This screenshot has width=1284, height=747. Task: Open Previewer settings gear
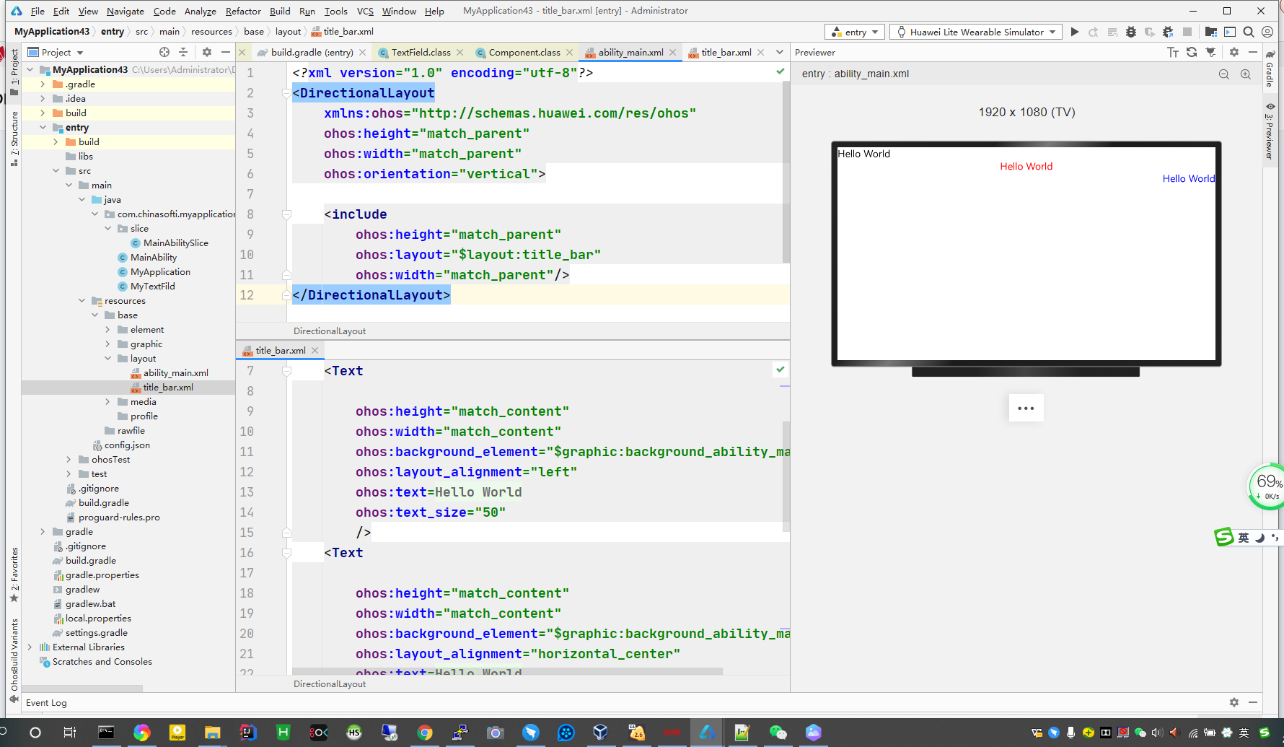pyautogui.click(x=1234, y=52)
